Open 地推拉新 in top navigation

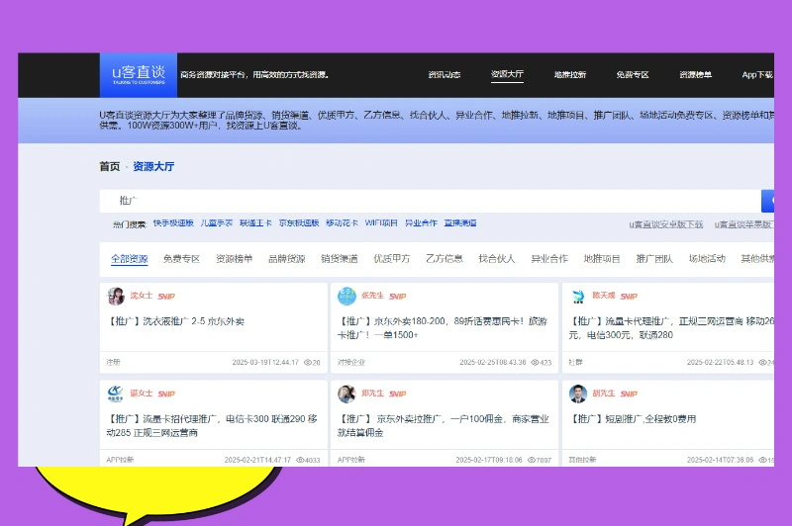(x=570, y=74)
